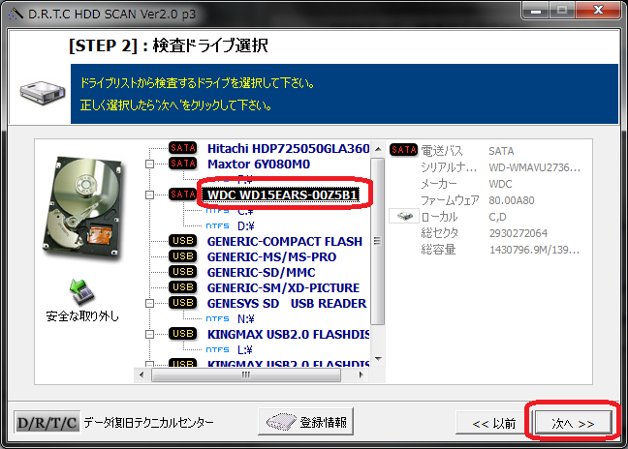
Task: Click the SATA badge next to Maxtor 6Y080M0
Action: [x=182, y=164]
